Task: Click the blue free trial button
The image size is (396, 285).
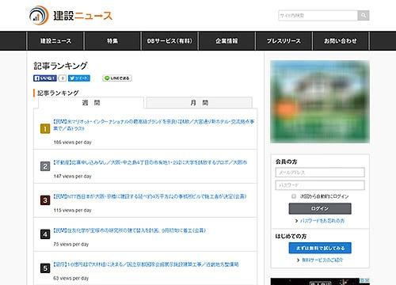Action: tap(320, 248)
